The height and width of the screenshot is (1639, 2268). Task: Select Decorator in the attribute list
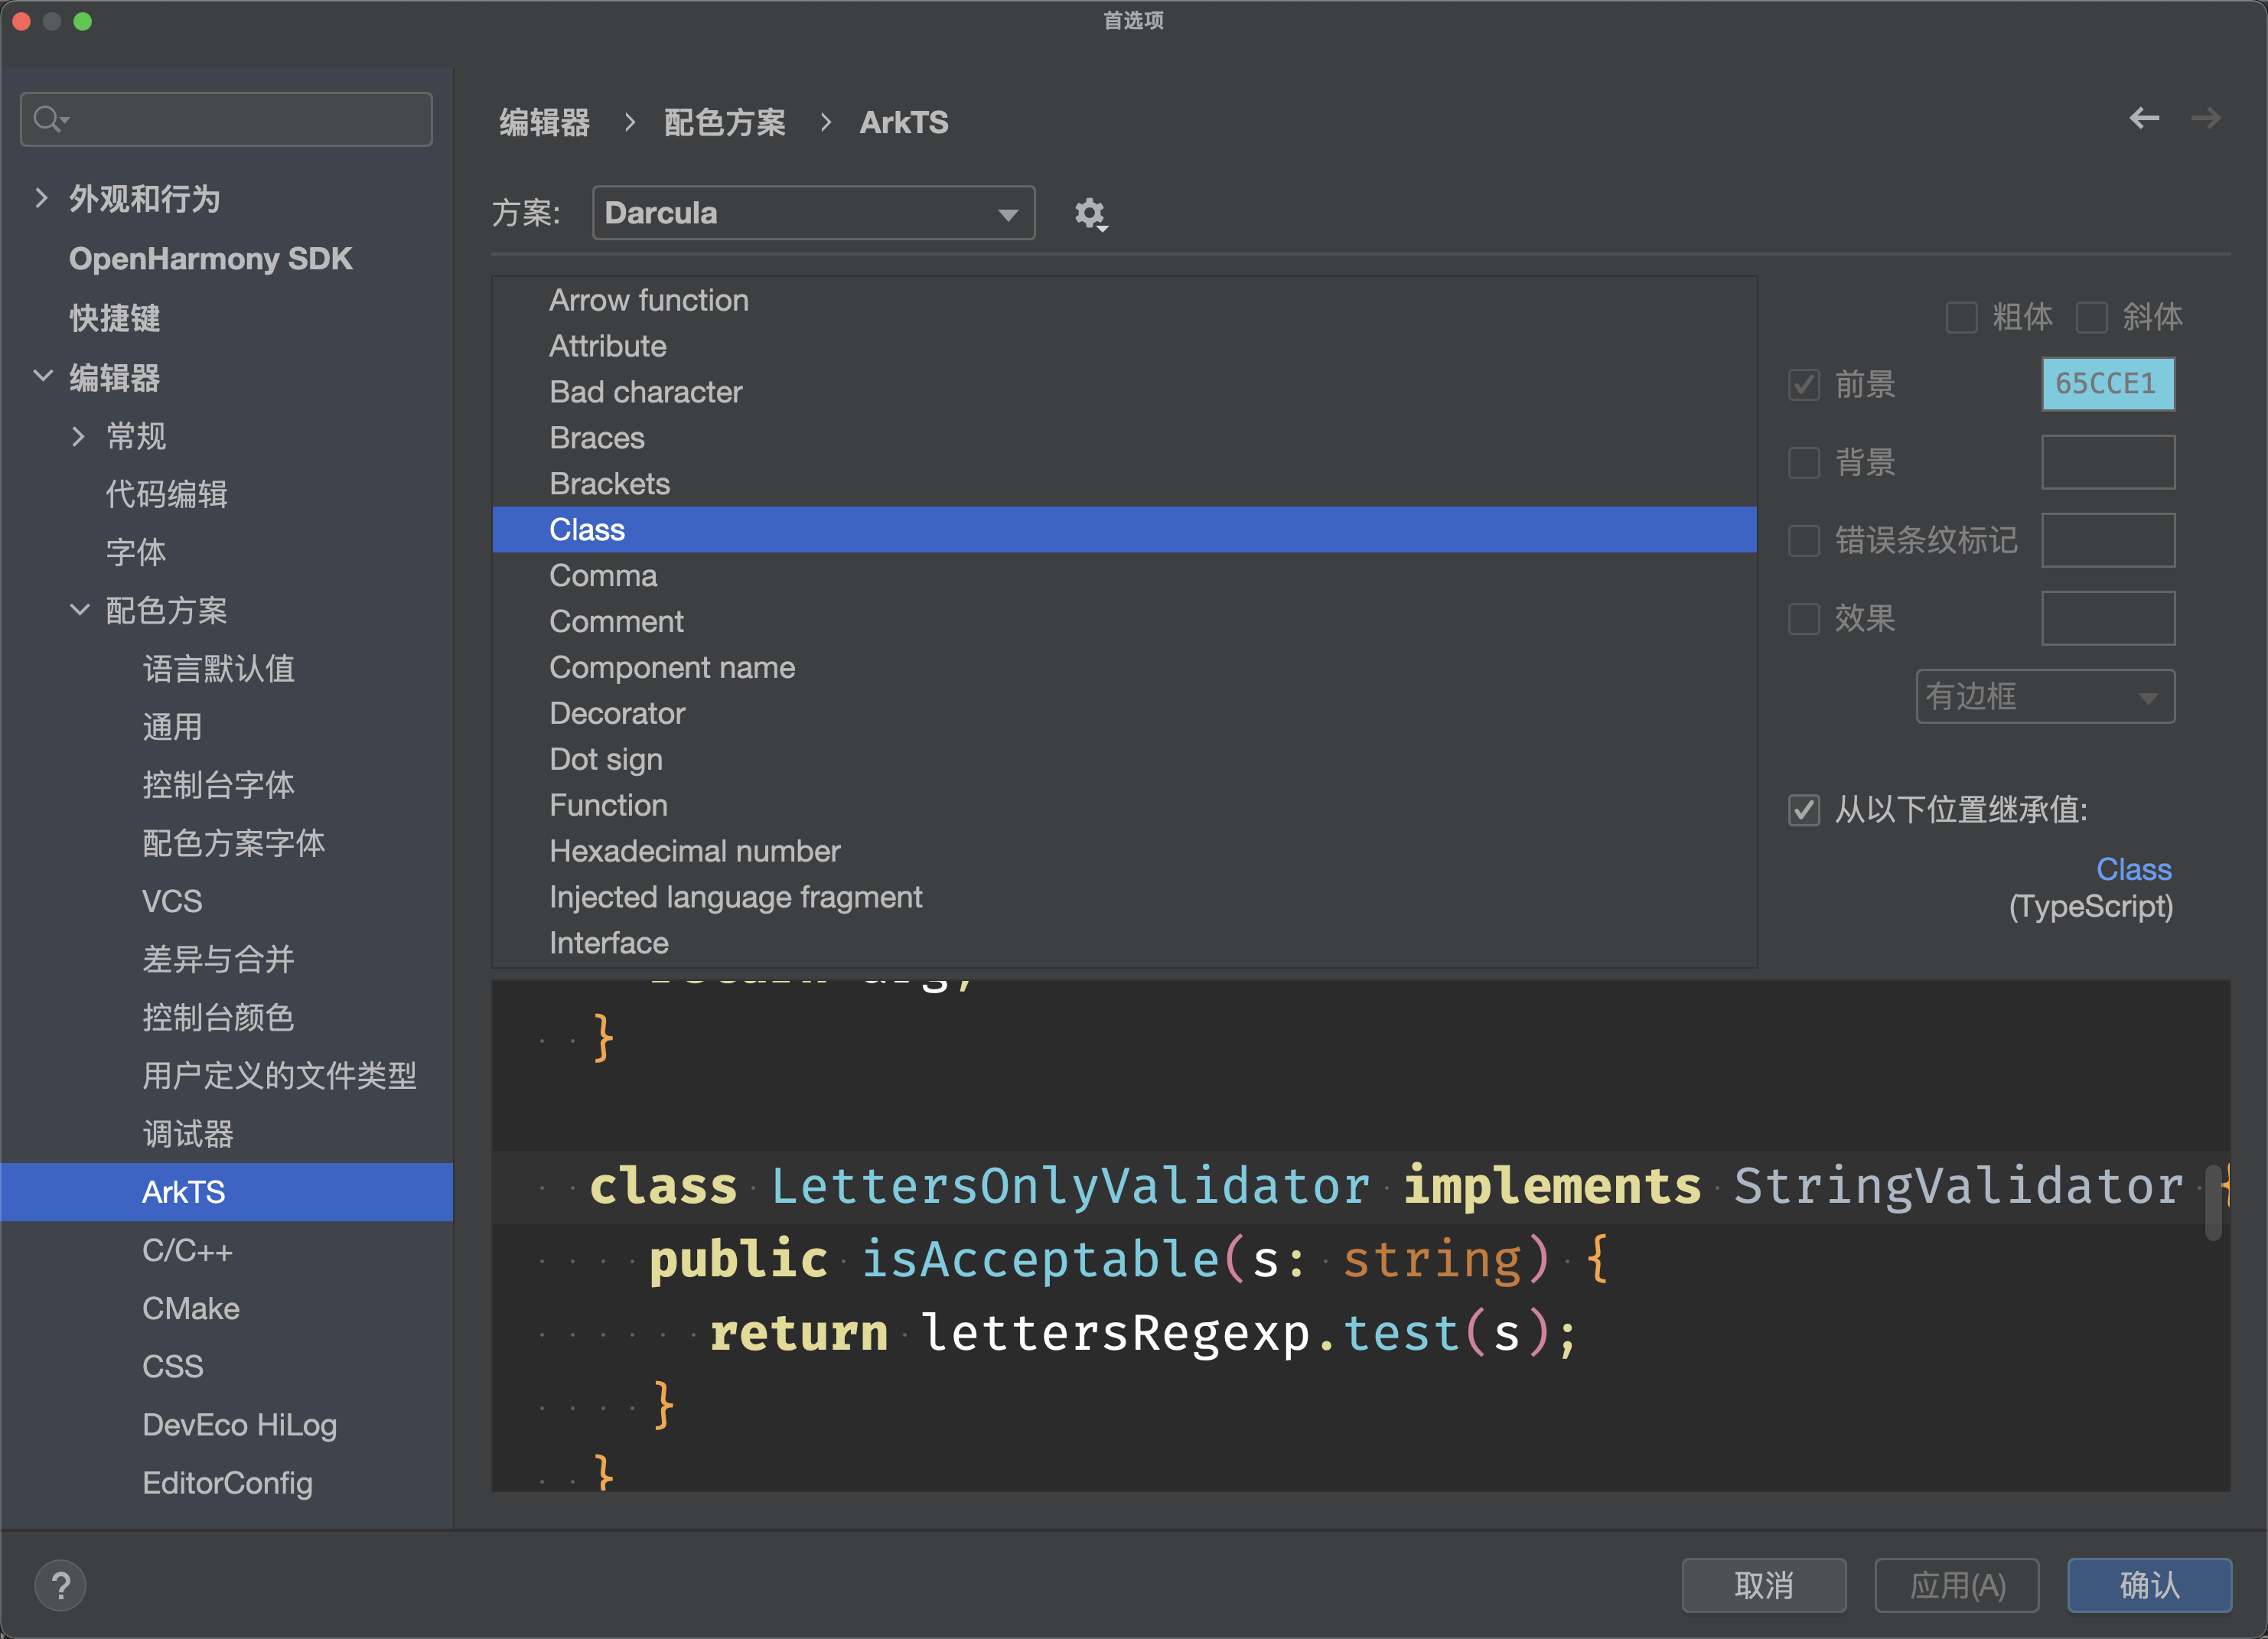[617, 713]
